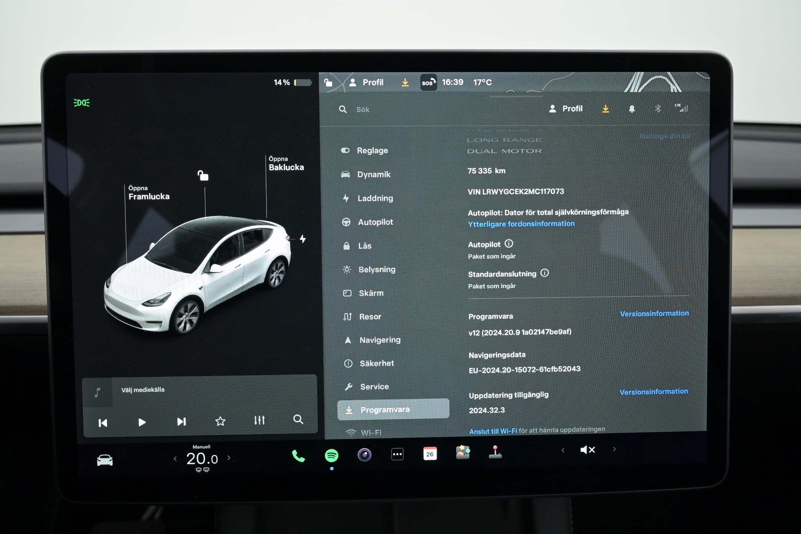The image size is (801, 534).
Task: Open the Belysning settings menu
Action: pyautogui.click(x=369, y=269)
